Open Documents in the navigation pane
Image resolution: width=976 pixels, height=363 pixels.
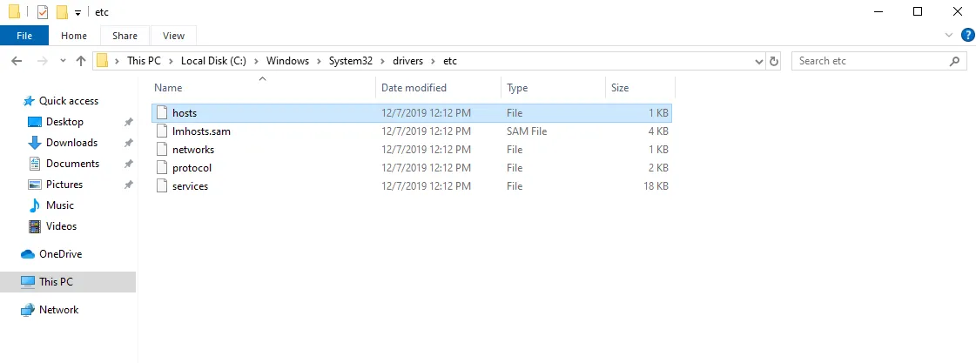pos(73,163)
